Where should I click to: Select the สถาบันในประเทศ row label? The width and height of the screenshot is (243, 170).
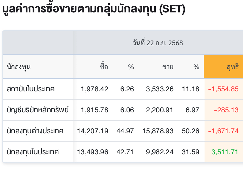31,89
